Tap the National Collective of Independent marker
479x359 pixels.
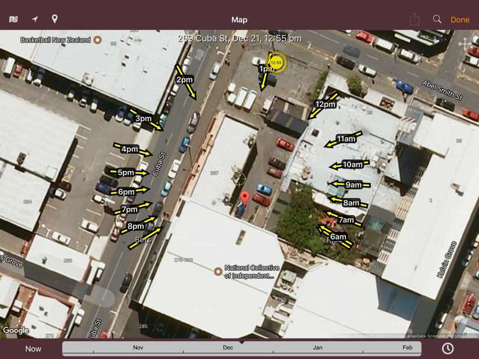[218, 271]
